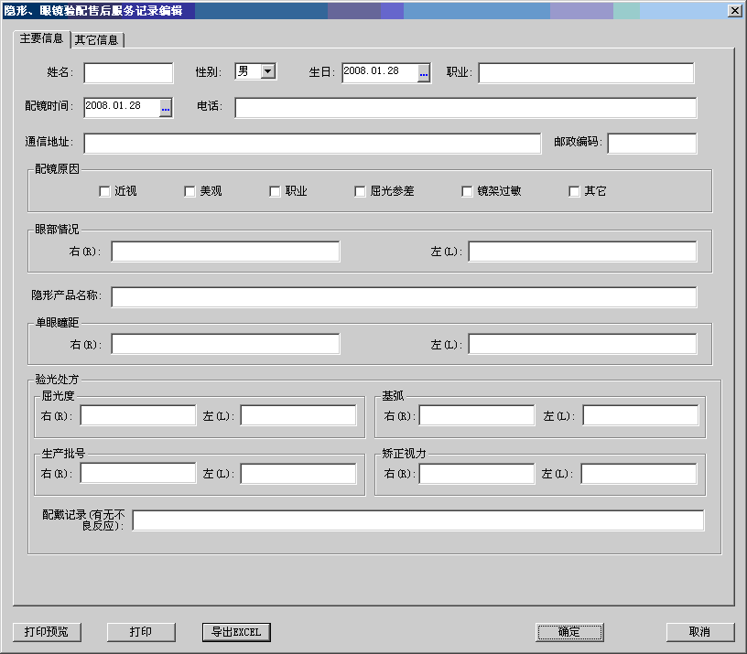Enable the 美观 checkbox

[189, 191]
